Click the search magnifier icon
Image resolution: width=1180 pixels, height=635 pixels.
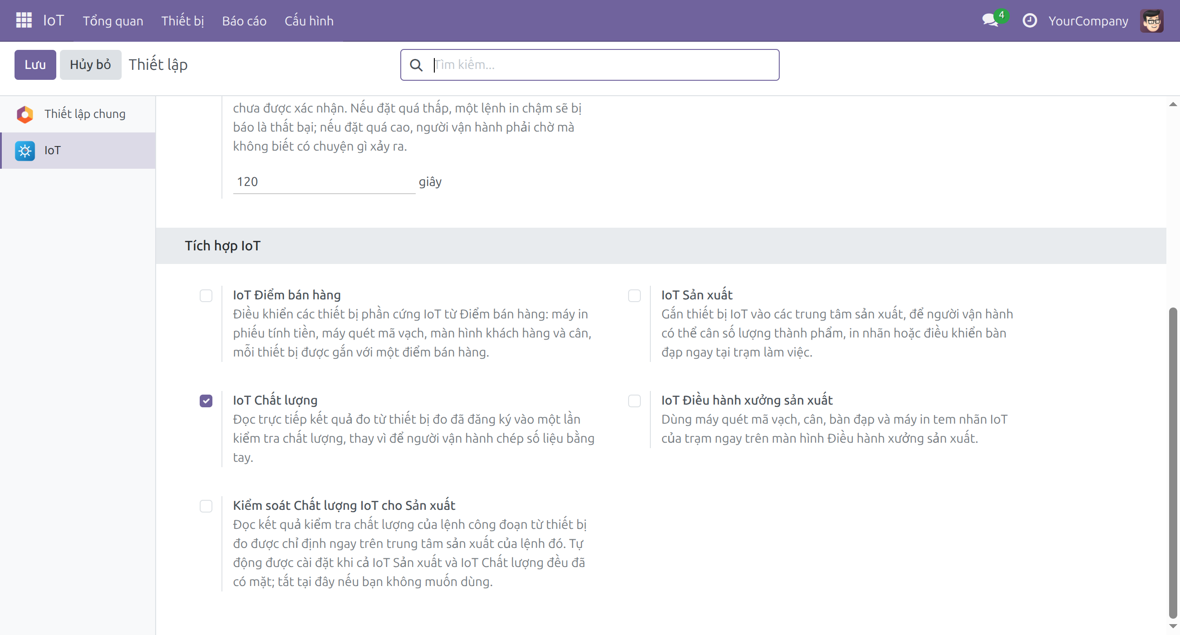(416, 65)
